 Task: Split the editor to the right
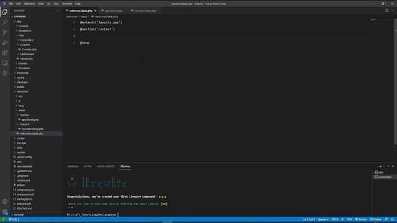pyautogui.click(x=386, y=11)
